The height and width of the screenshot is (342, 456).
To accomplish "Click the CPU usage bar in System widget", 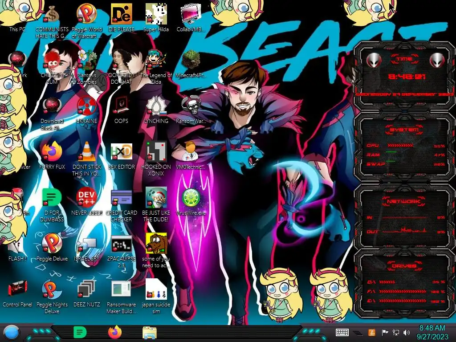I will pyautogui.click(x=400, y=146).
